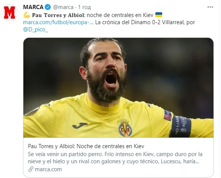Open the article preview photo
The height and width of the screenshot is (178, 221).
click(x=118, y=88)
